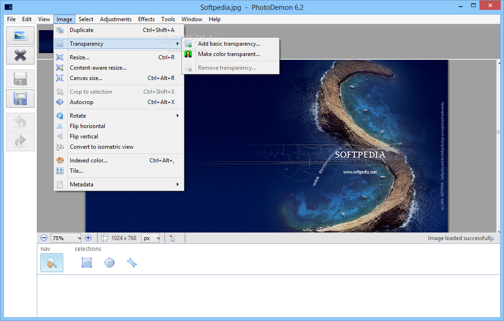The height and width of the screenshot is (321, 504).
Task: Click the Tile grid icon
Action: (x=60, y=171)
